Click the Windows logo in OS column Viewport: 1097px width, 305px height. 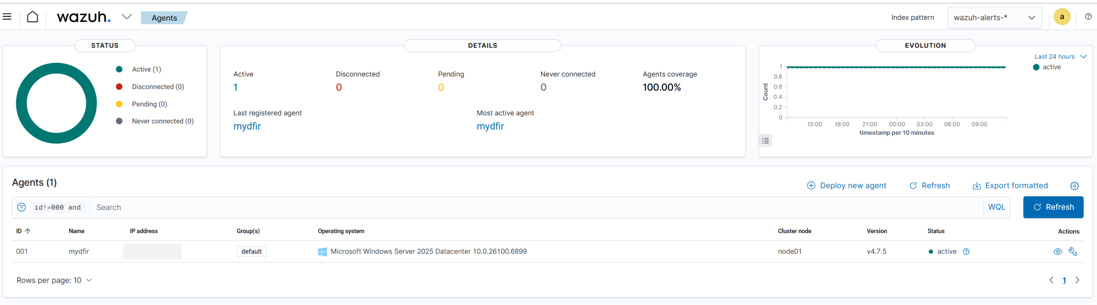[x=322, y=252]
